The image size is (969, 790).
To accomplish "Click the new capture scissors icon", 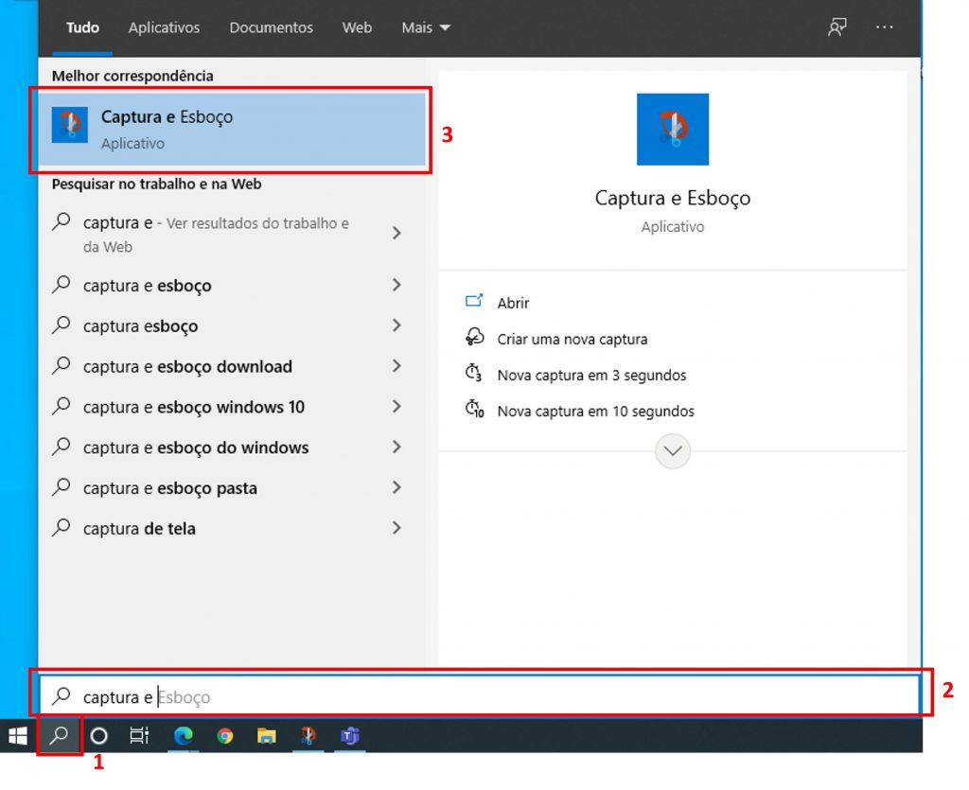I will (474, 337).
